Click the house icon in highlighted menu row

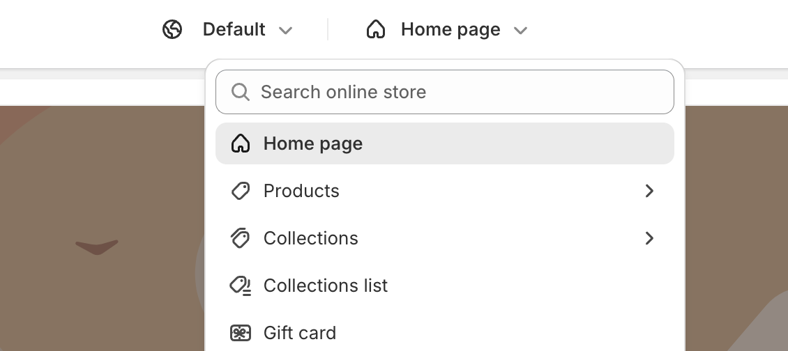click(240, 143)
